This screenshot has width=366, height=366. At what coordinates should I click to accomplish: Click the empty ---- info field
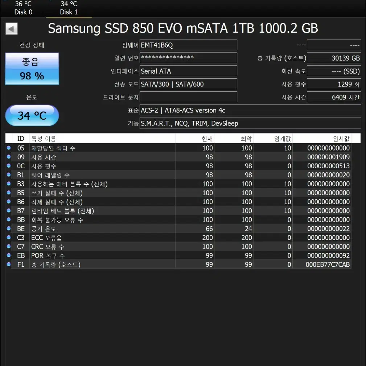334,45
